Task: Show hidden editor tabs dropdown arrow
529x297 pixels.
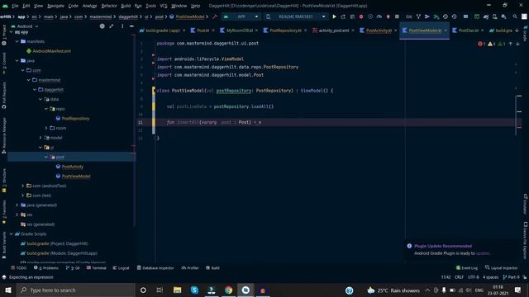Action: (517, 31)
